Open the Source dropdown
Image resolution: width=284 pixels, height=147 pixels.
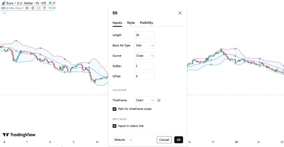(x=144, y=56)
